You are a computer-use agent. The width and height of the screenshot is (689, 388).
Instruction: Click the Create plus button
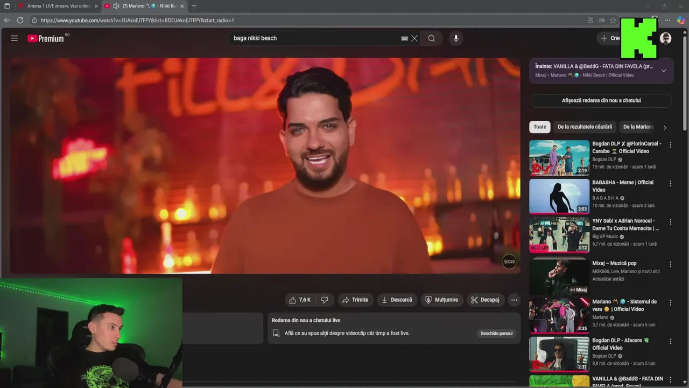tap(609, 38)
